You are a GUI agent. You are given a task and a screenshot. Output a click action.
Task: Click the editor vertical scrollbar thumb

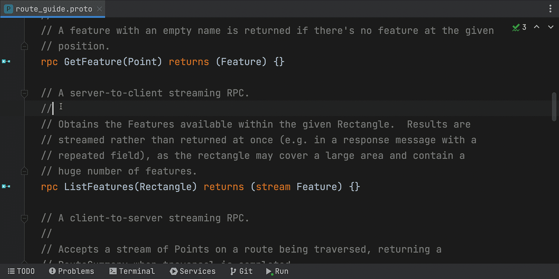click(554, 107)
